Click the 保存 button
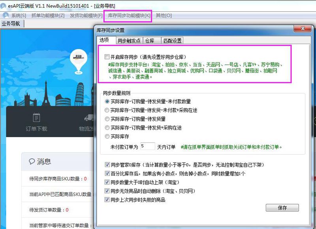 [x=282, y=208]
